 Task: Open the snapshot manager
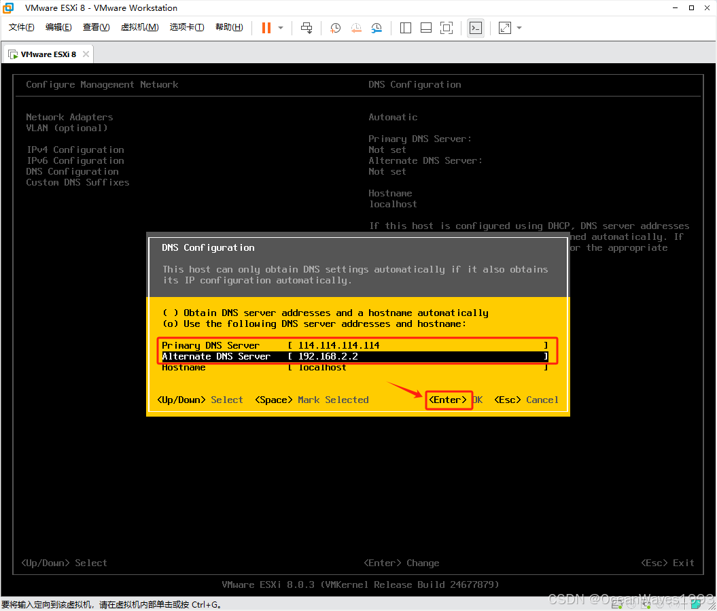point(377,28)
